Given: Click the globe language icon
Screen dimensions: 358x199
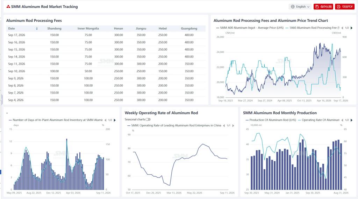Looking at the screenshot, I should coord(293,7).
